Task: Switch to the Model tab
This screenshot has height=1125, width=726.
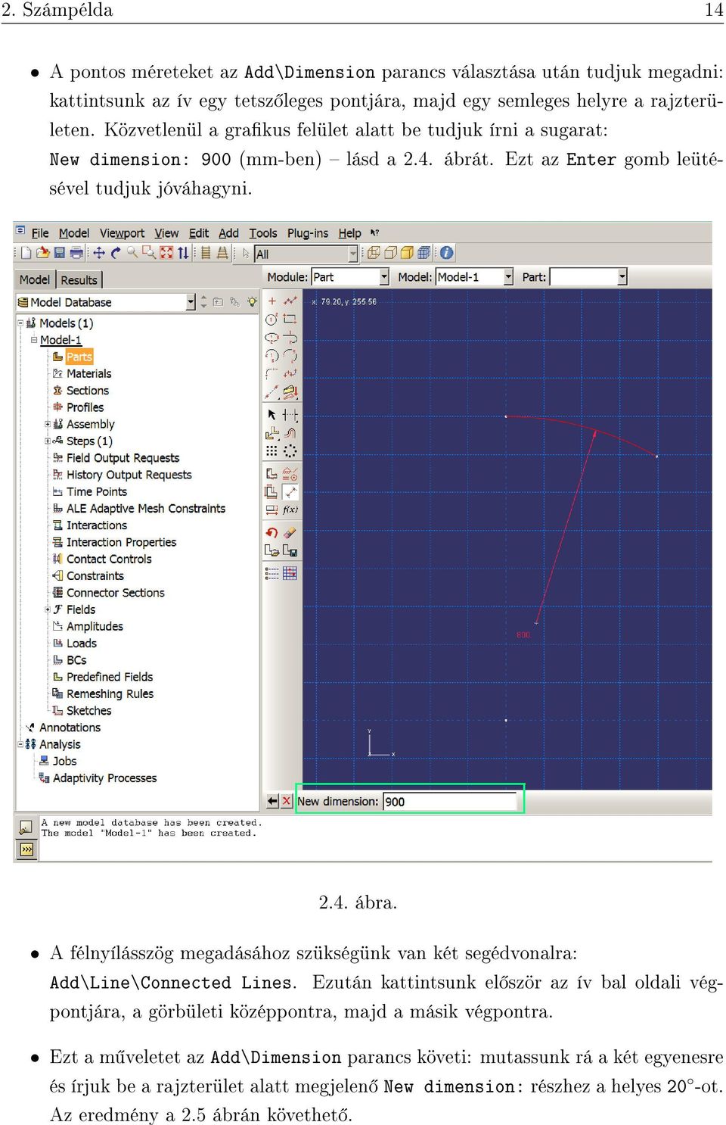Action: coord(35,279)
